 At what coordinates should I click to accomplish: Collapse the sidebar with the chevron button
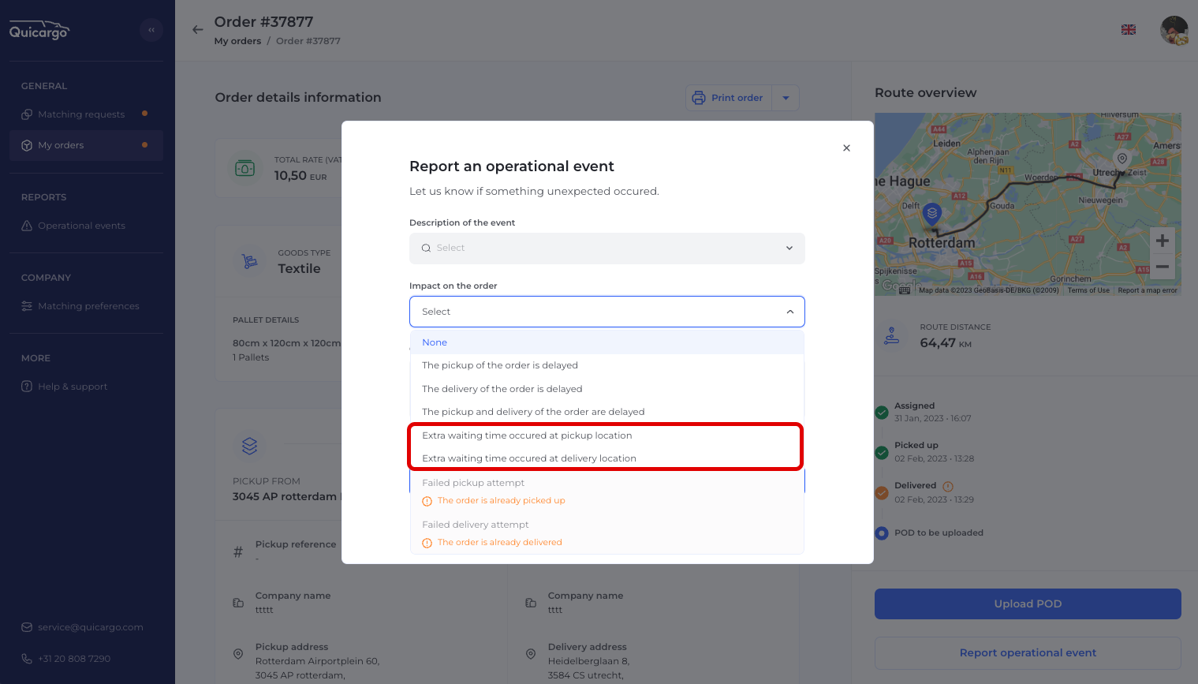click(151, 30)
